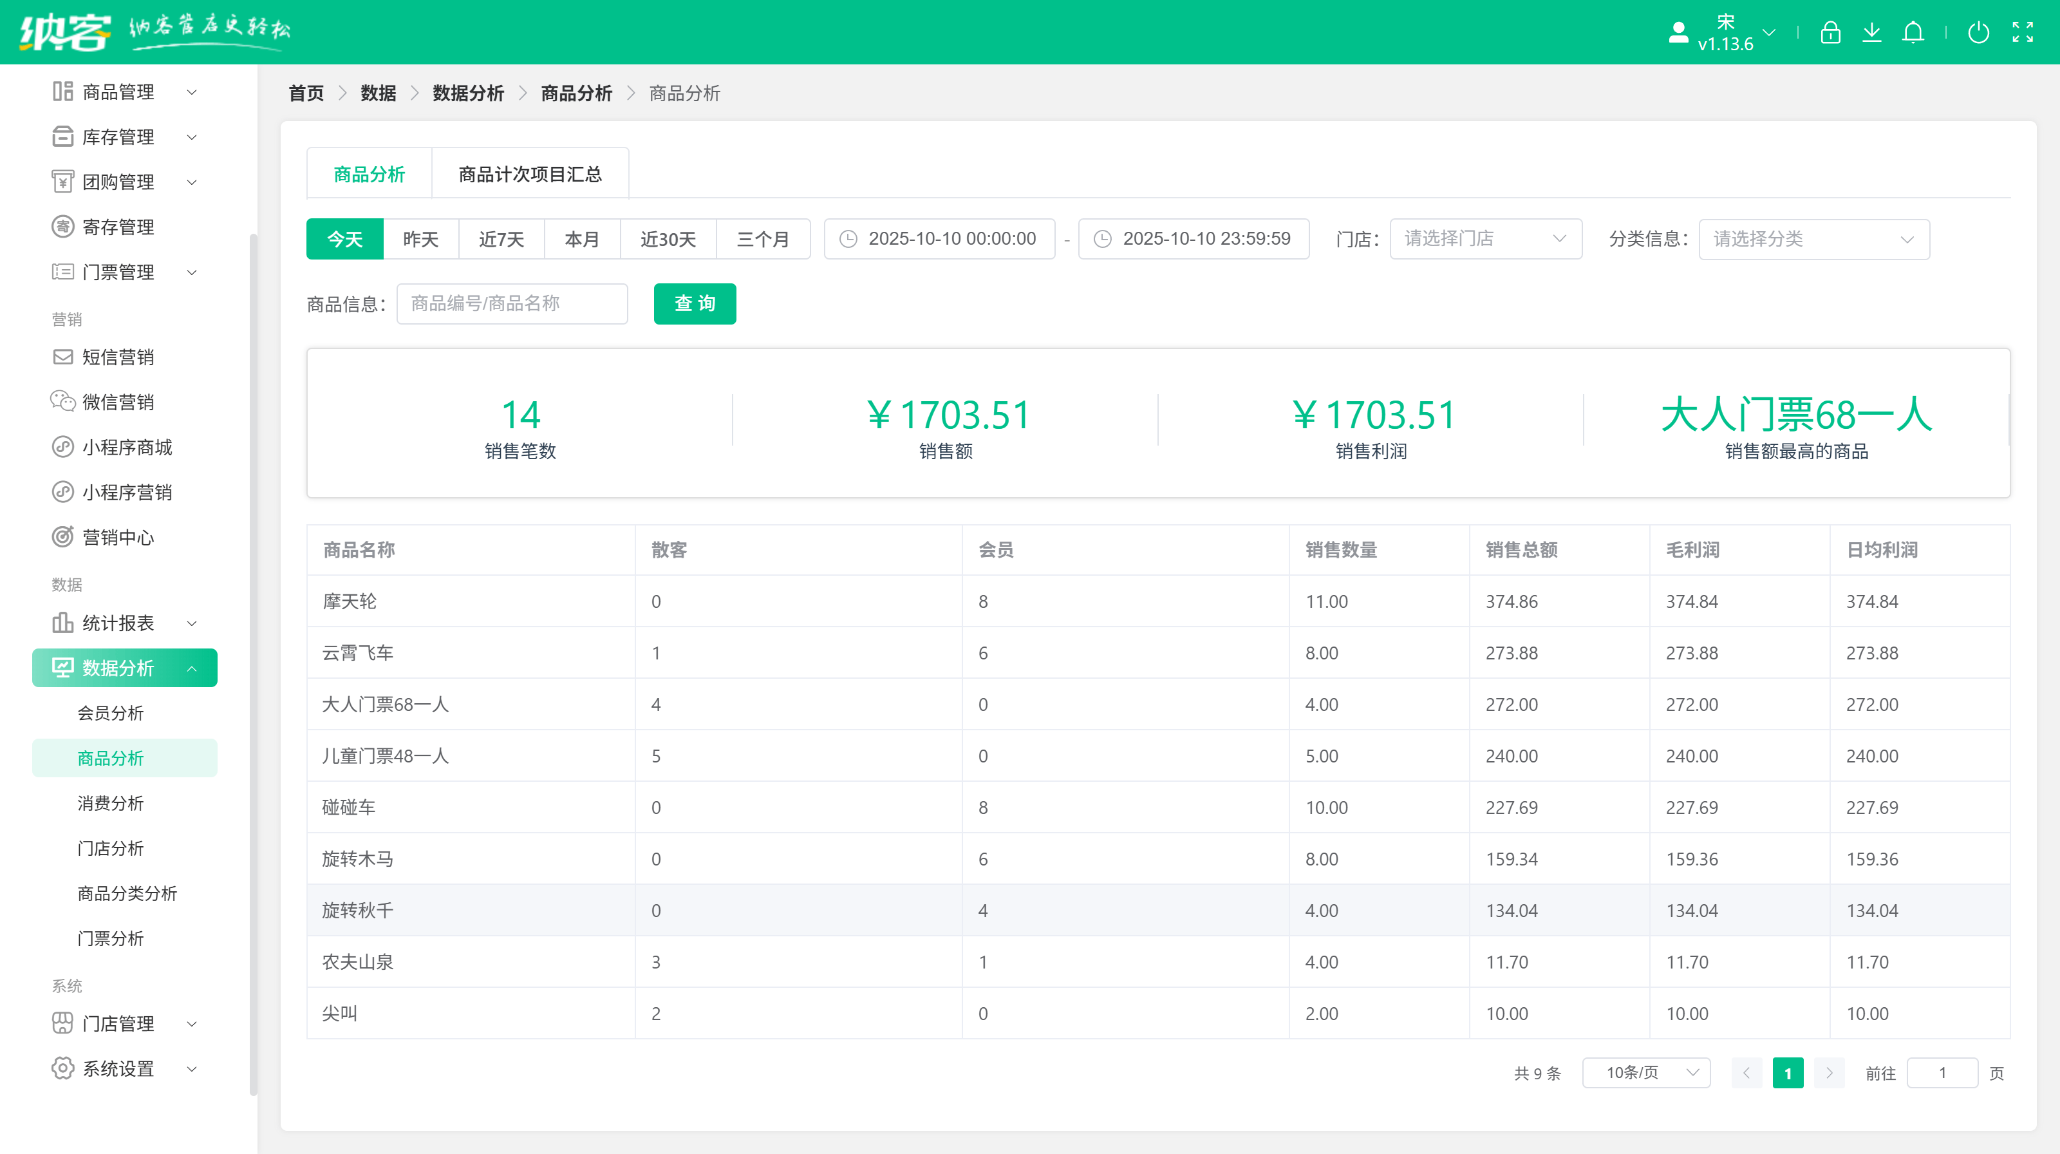The image size is (2060, 1154).
Task: Click the 商品编号/商品名称 input field
Action: click(x=512, y=304)
